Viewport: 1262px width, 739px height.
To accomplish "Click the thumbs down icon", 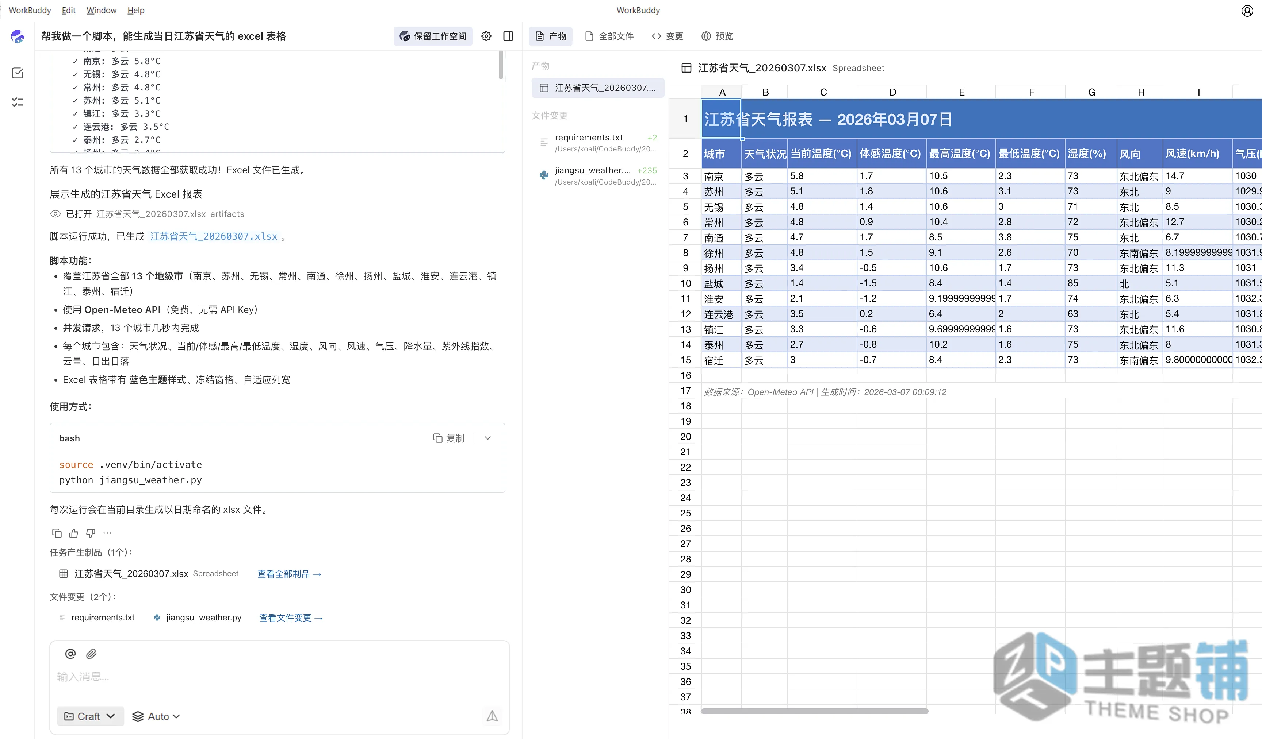I will 91,533.
